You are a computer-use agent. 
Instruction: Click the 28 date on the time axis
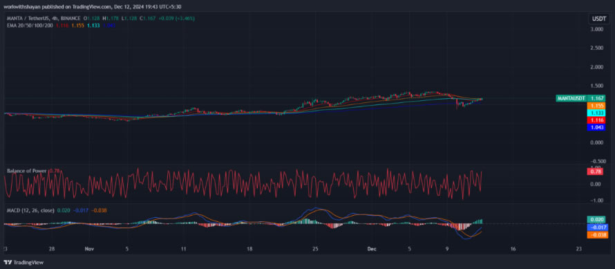(x=52, y=248)
